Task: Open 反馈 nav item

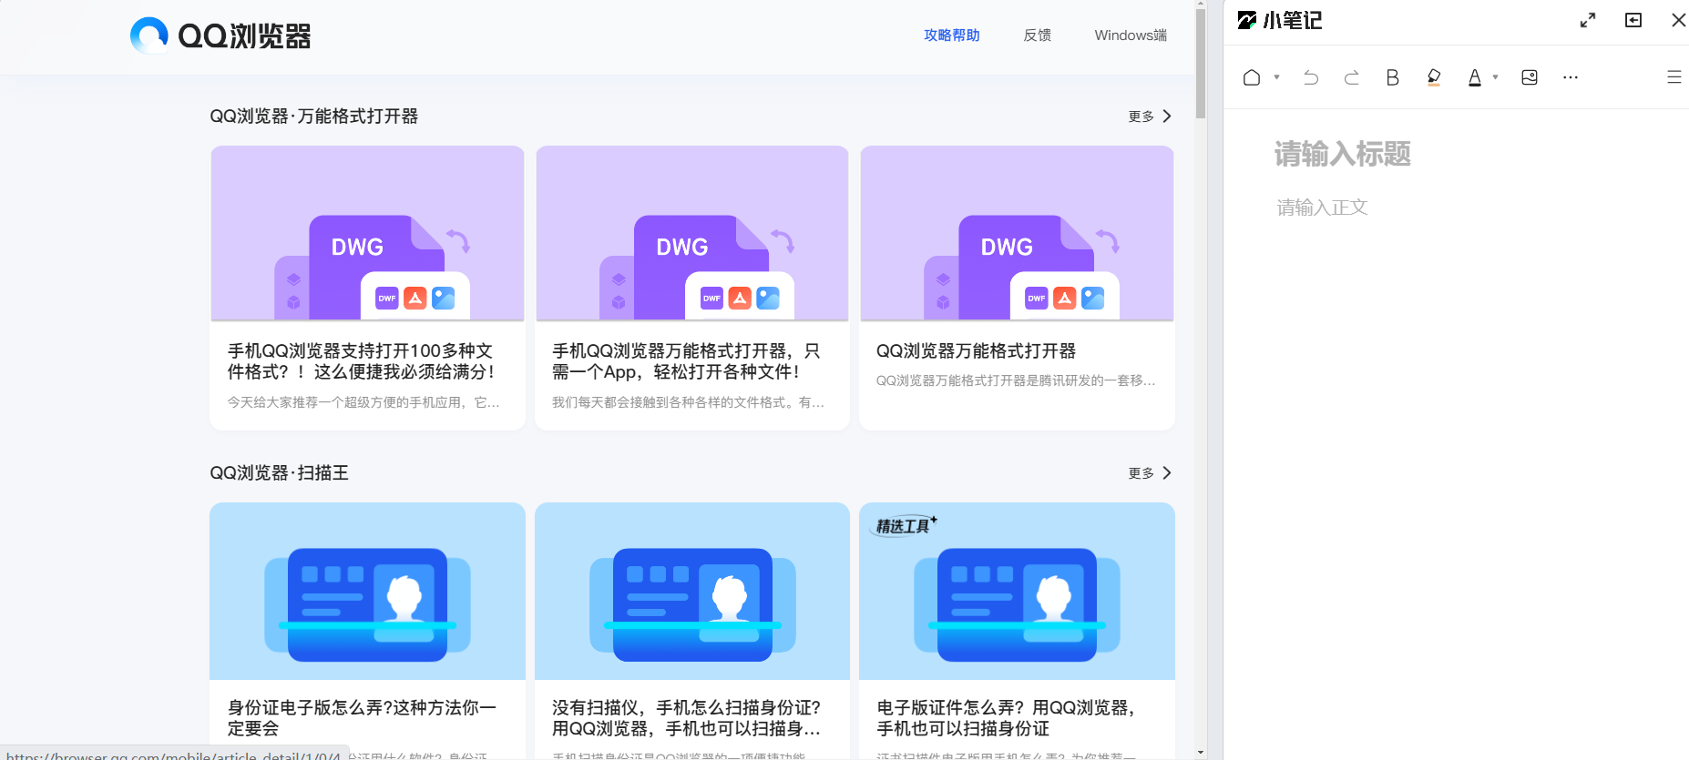Action: tap(1038, 35)
